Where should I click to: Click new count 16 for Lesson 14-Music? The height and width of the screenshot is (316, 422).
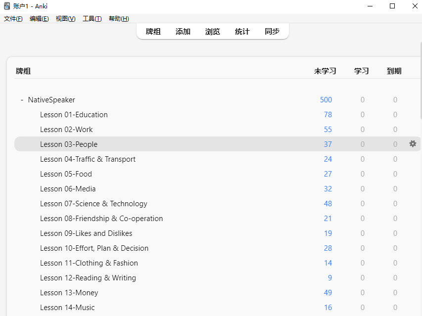(328, 308)
